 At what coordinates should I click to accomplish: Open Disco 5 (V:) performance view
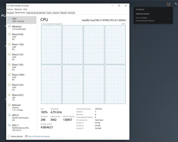coord(21,87)
